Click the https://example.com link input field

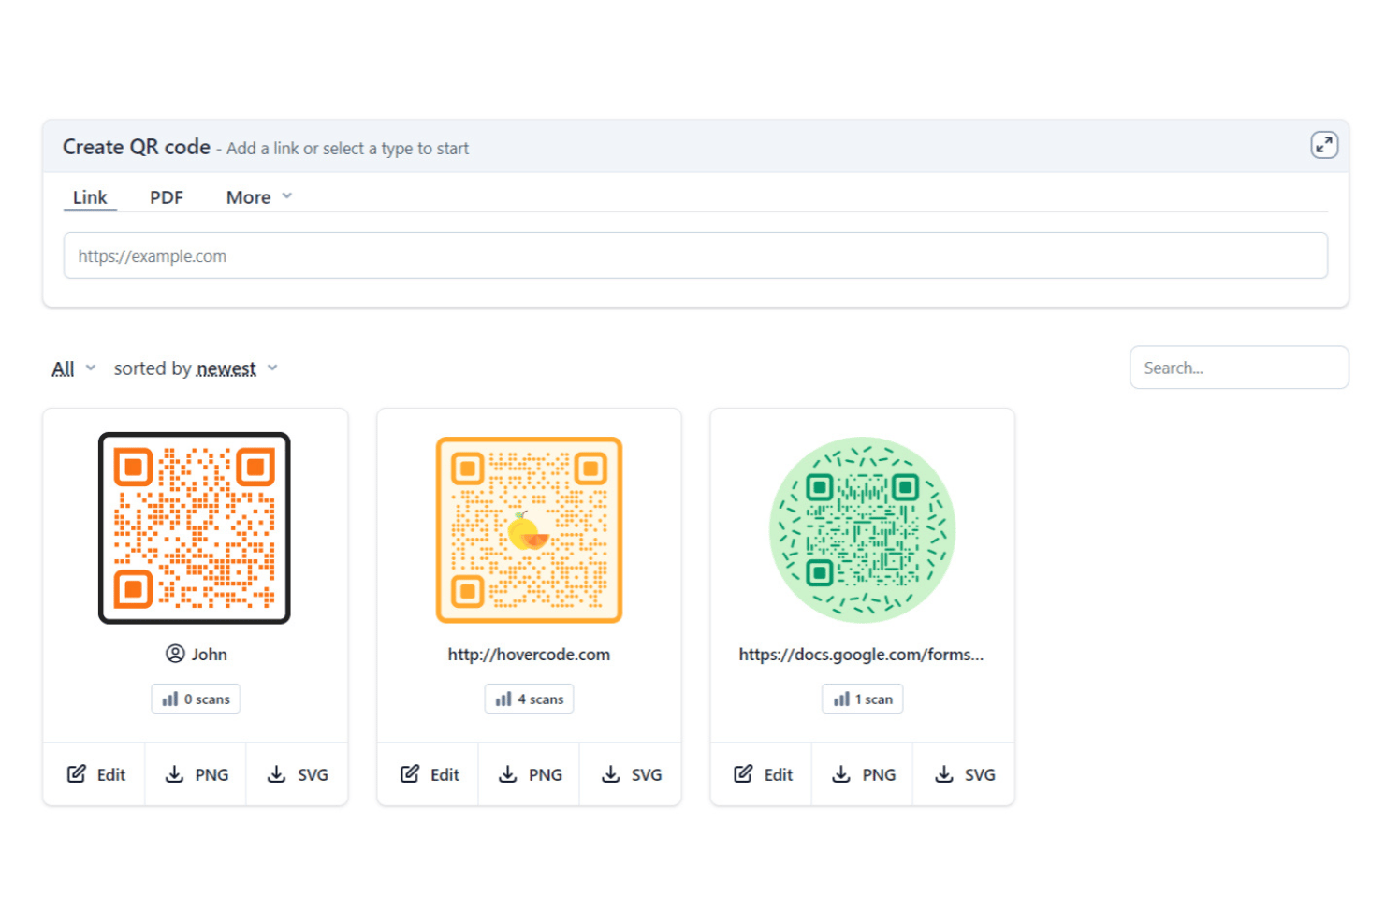pyautogui.click(x=695, y=255)
